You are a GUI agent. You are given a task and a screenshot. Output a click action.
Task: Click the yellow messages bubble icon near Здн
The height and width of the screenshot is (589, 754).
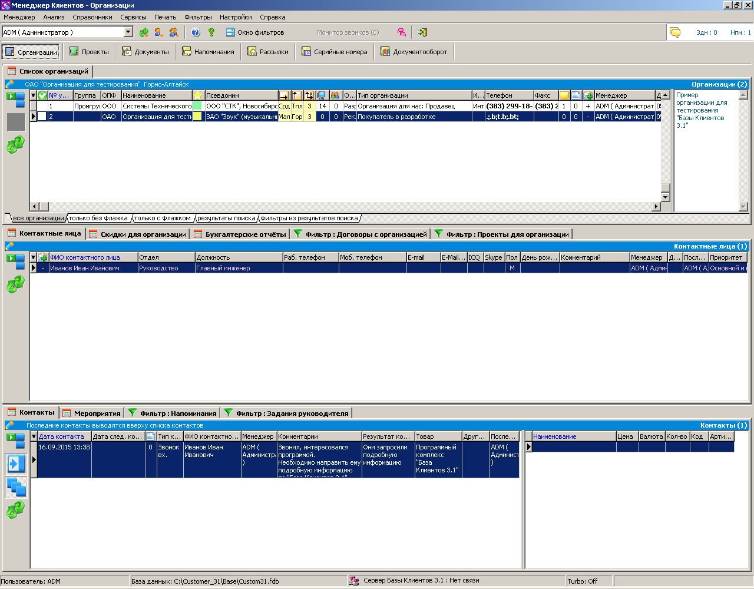675,32
